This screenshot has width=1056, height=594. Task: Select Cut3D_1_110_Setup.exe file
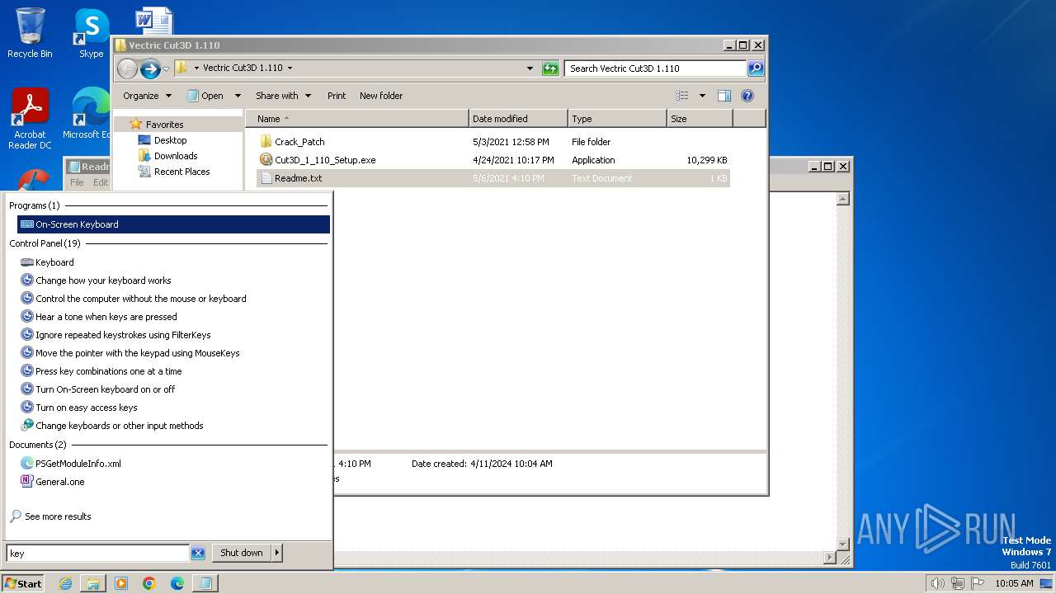click(x=493, y=160)
